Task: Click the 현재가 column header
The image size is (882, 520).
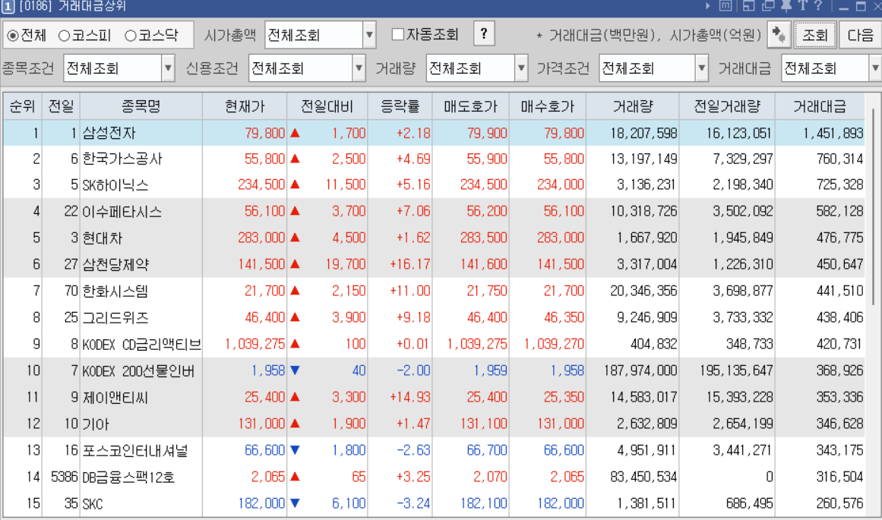Action: point(245,106)
